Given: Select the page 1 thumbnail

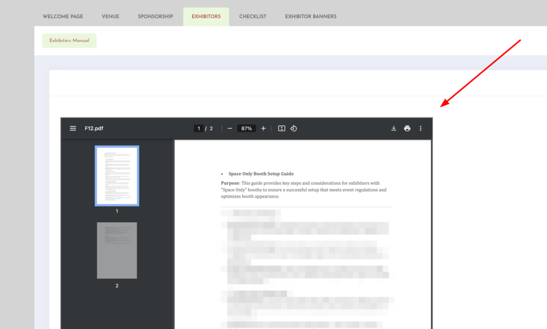Looking at the screenshot, I should point(117,176).
